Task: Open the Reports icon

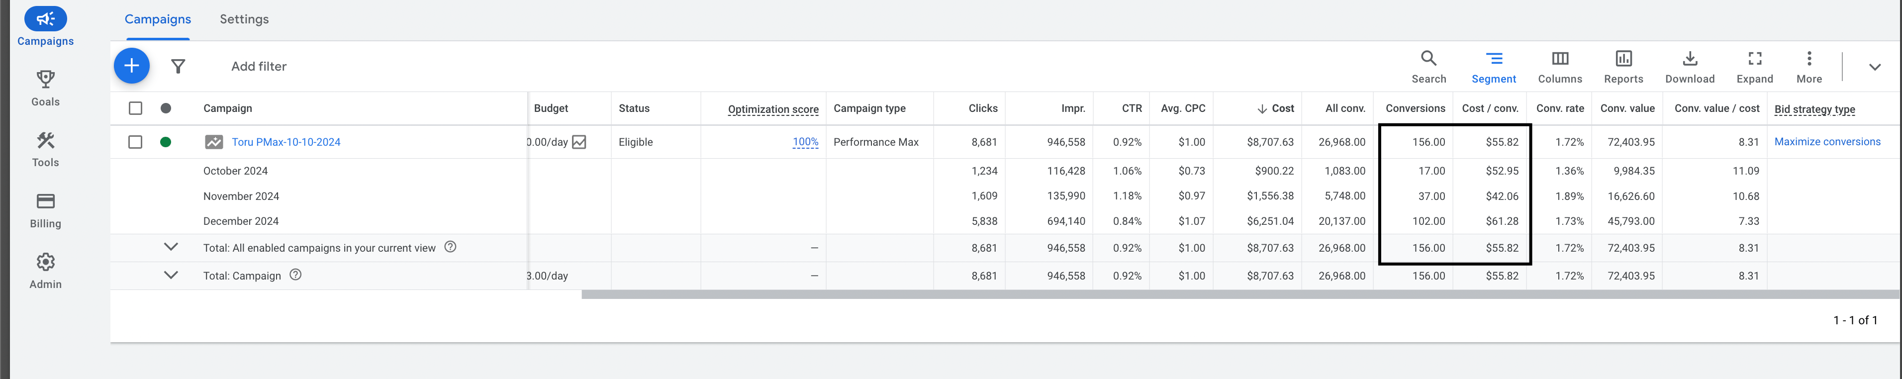Action: (x=1623, y=67)
